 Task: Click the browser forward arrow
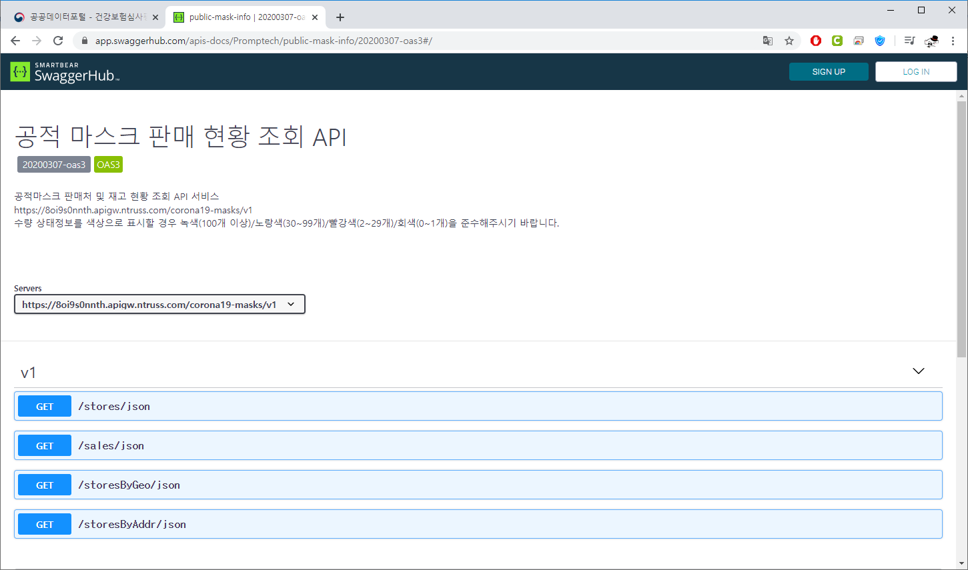37,41
